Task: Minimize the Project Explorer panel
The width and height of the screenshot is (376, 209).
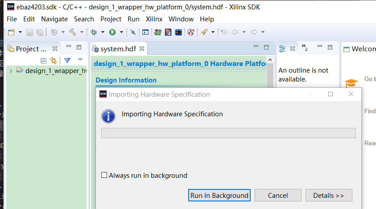Action: click(69, 46)
